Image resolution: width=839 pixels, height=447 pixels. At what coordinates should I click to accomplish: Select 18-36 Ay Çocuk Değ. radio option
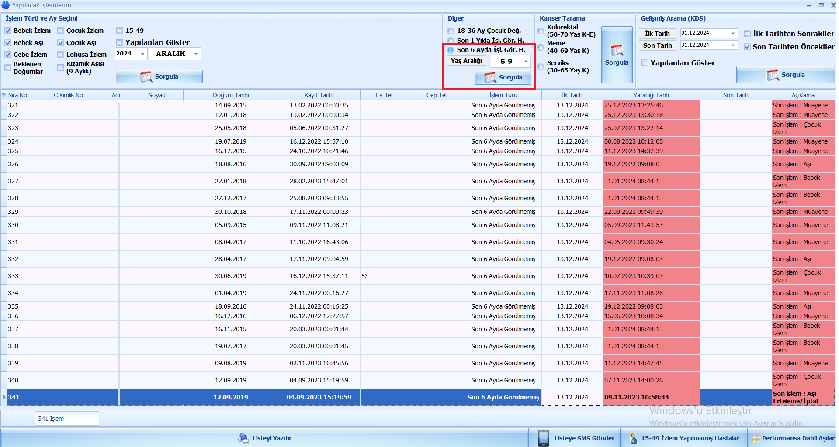pyautogui.click(x=451, y=31)
